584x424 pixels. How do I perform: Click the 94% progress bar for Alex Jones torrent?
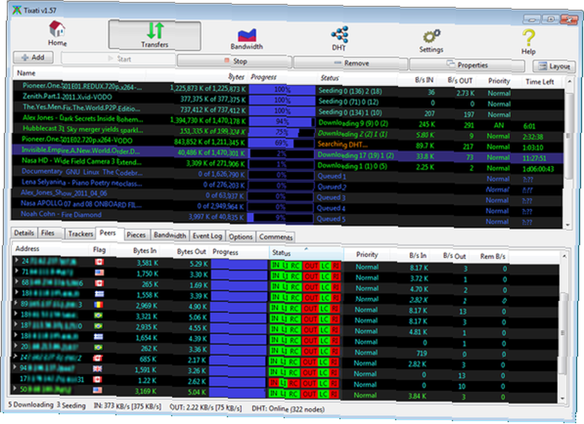(x=282, y=121)
